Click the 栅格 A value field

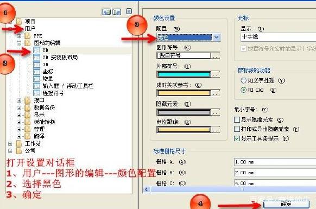coord(275,162)
